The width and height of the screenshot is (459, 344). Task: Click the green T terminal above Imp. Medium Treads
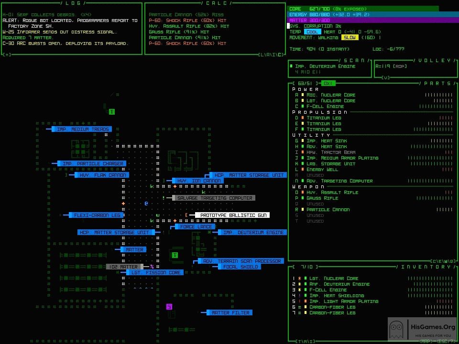(112, 112)
